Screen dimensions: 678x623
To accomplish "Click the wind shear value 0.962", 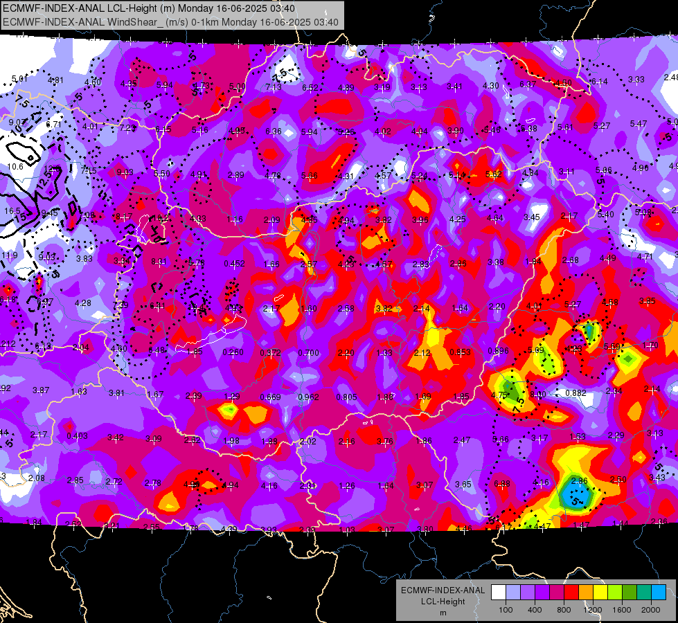I will (308, 397).
